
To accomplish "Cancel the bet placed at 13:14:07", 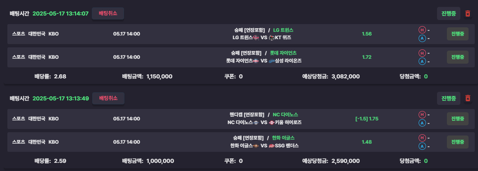I will [x=108, y=13].
